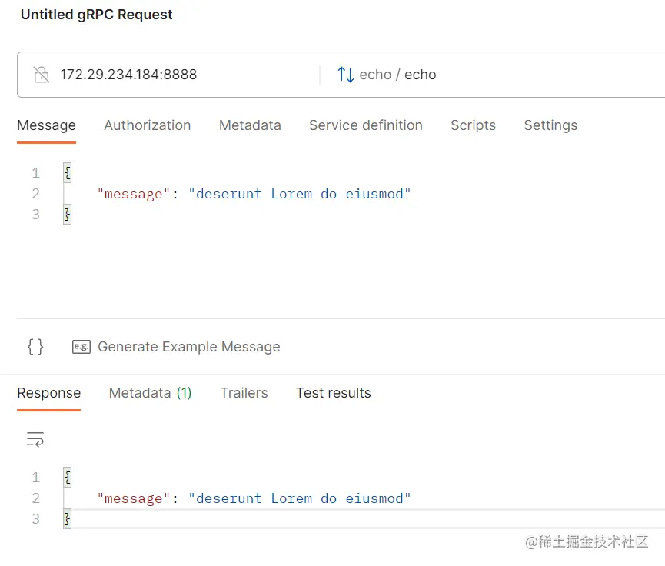Open the Settings tab

(550, 125)
